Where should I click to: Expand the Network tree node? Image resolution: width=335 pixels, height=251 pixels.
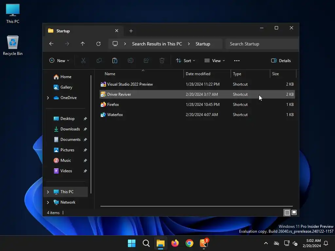pos(48,202)
